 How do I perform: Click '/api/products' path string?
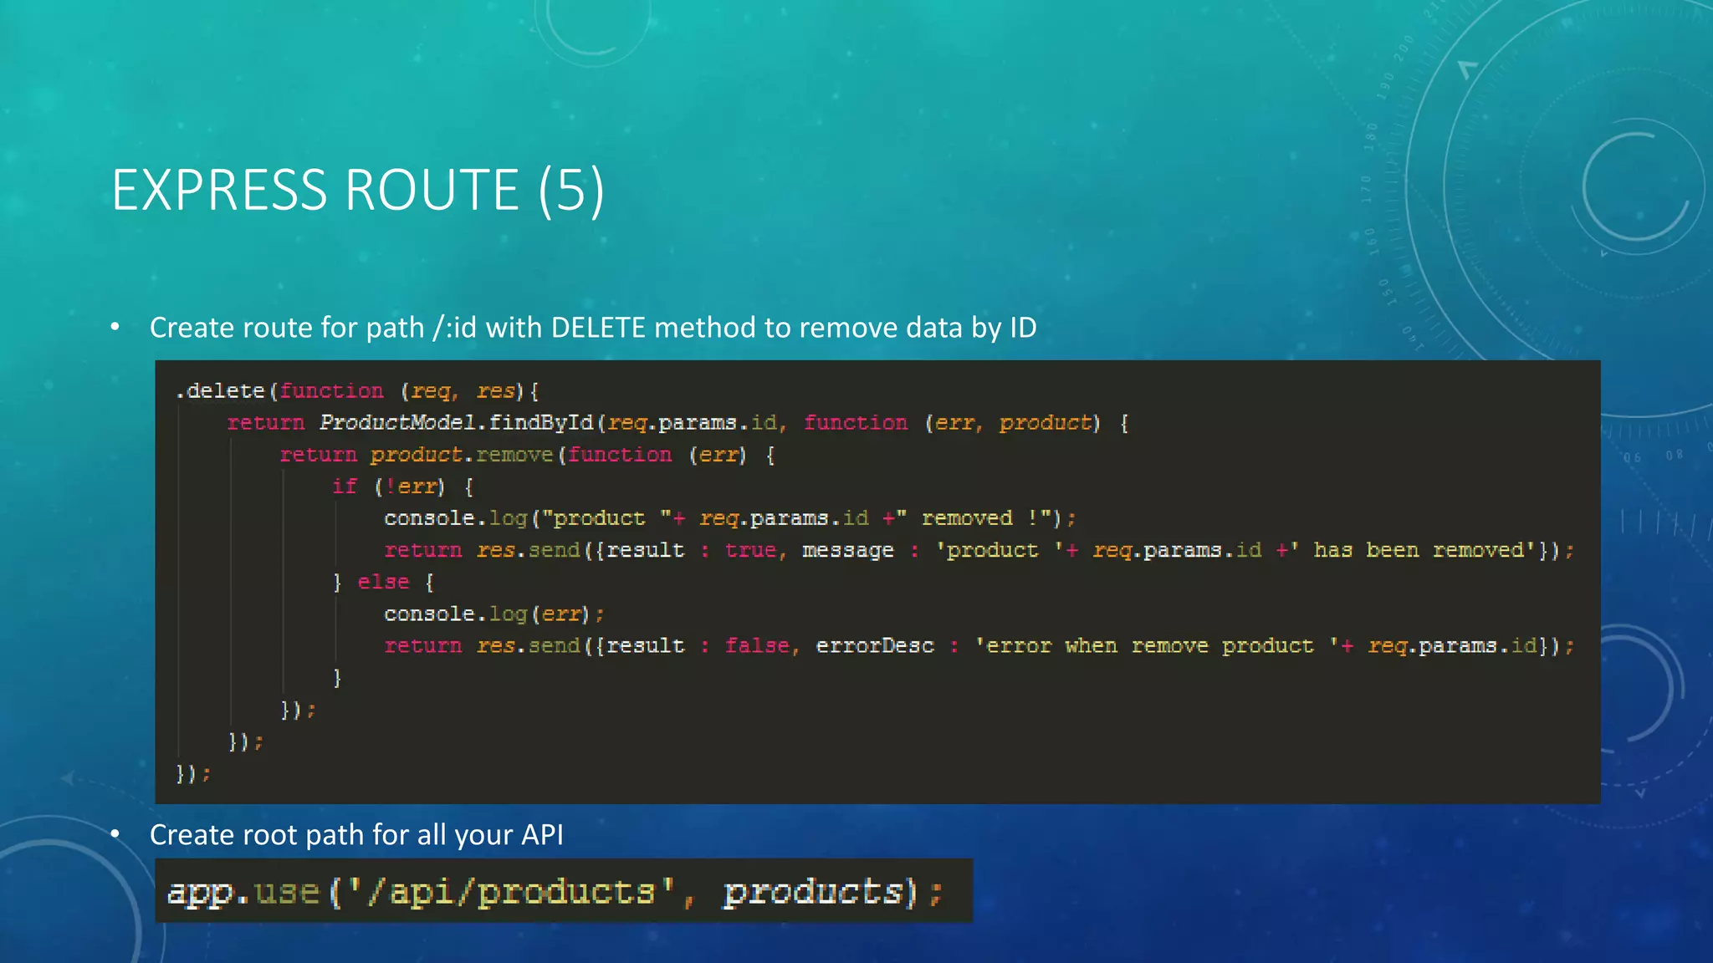coord(512,892)
